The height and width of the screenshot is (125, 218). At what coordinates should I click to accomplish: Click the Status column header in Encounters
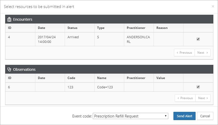coord(72,28)
